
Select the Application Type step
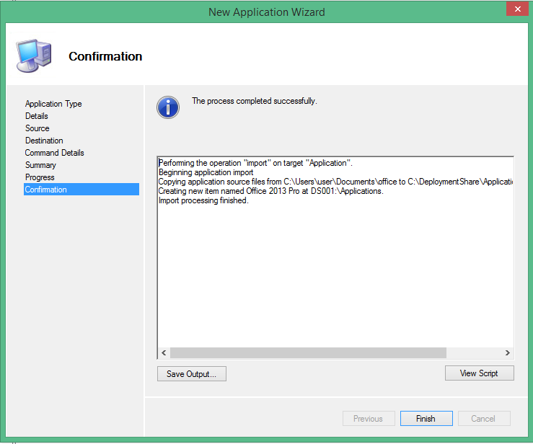[53, 104]
